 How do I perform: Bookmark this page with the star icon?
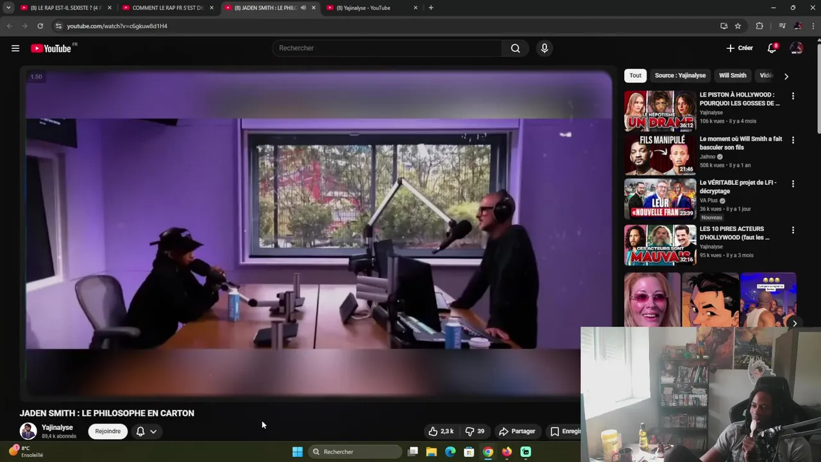tap(738, 26)
